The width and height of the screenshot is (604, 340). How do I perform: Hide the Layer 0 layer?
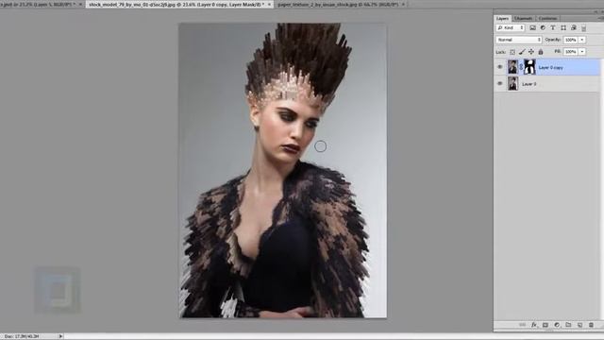[500, 84]
